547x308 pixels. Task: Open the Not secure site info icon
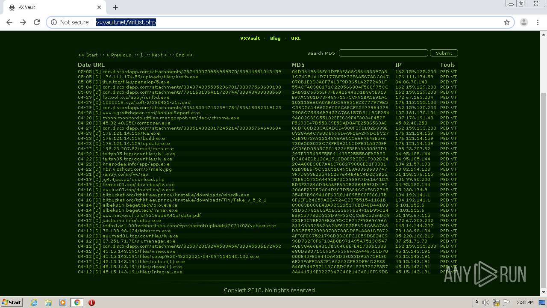54,22
